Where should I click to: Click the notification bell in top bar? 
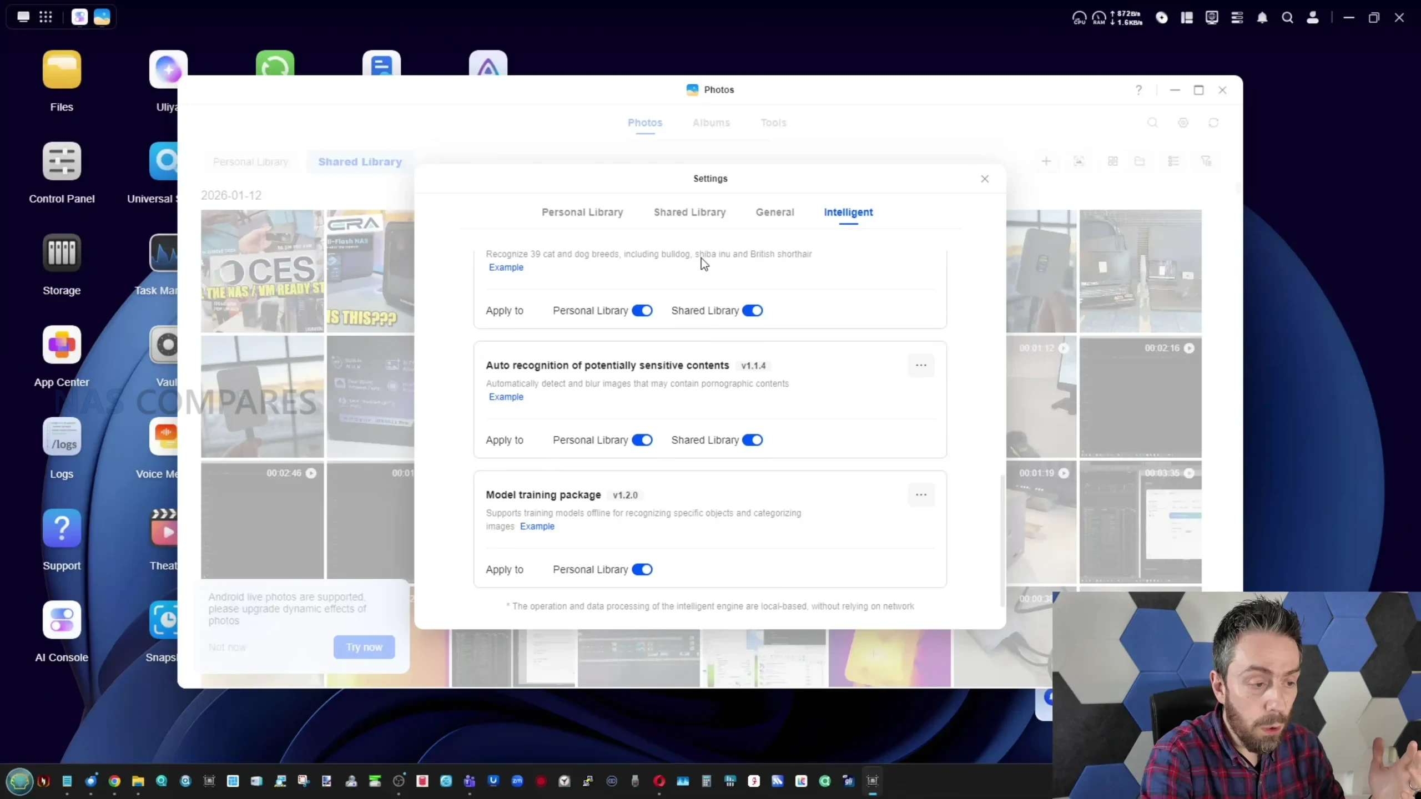click(1262, 18)
